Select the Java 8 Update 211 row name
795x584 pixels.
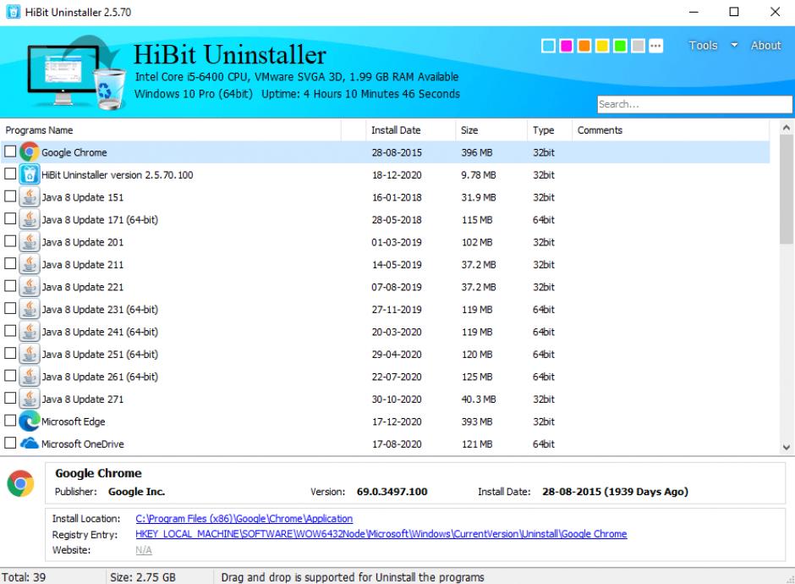[82, 264]
